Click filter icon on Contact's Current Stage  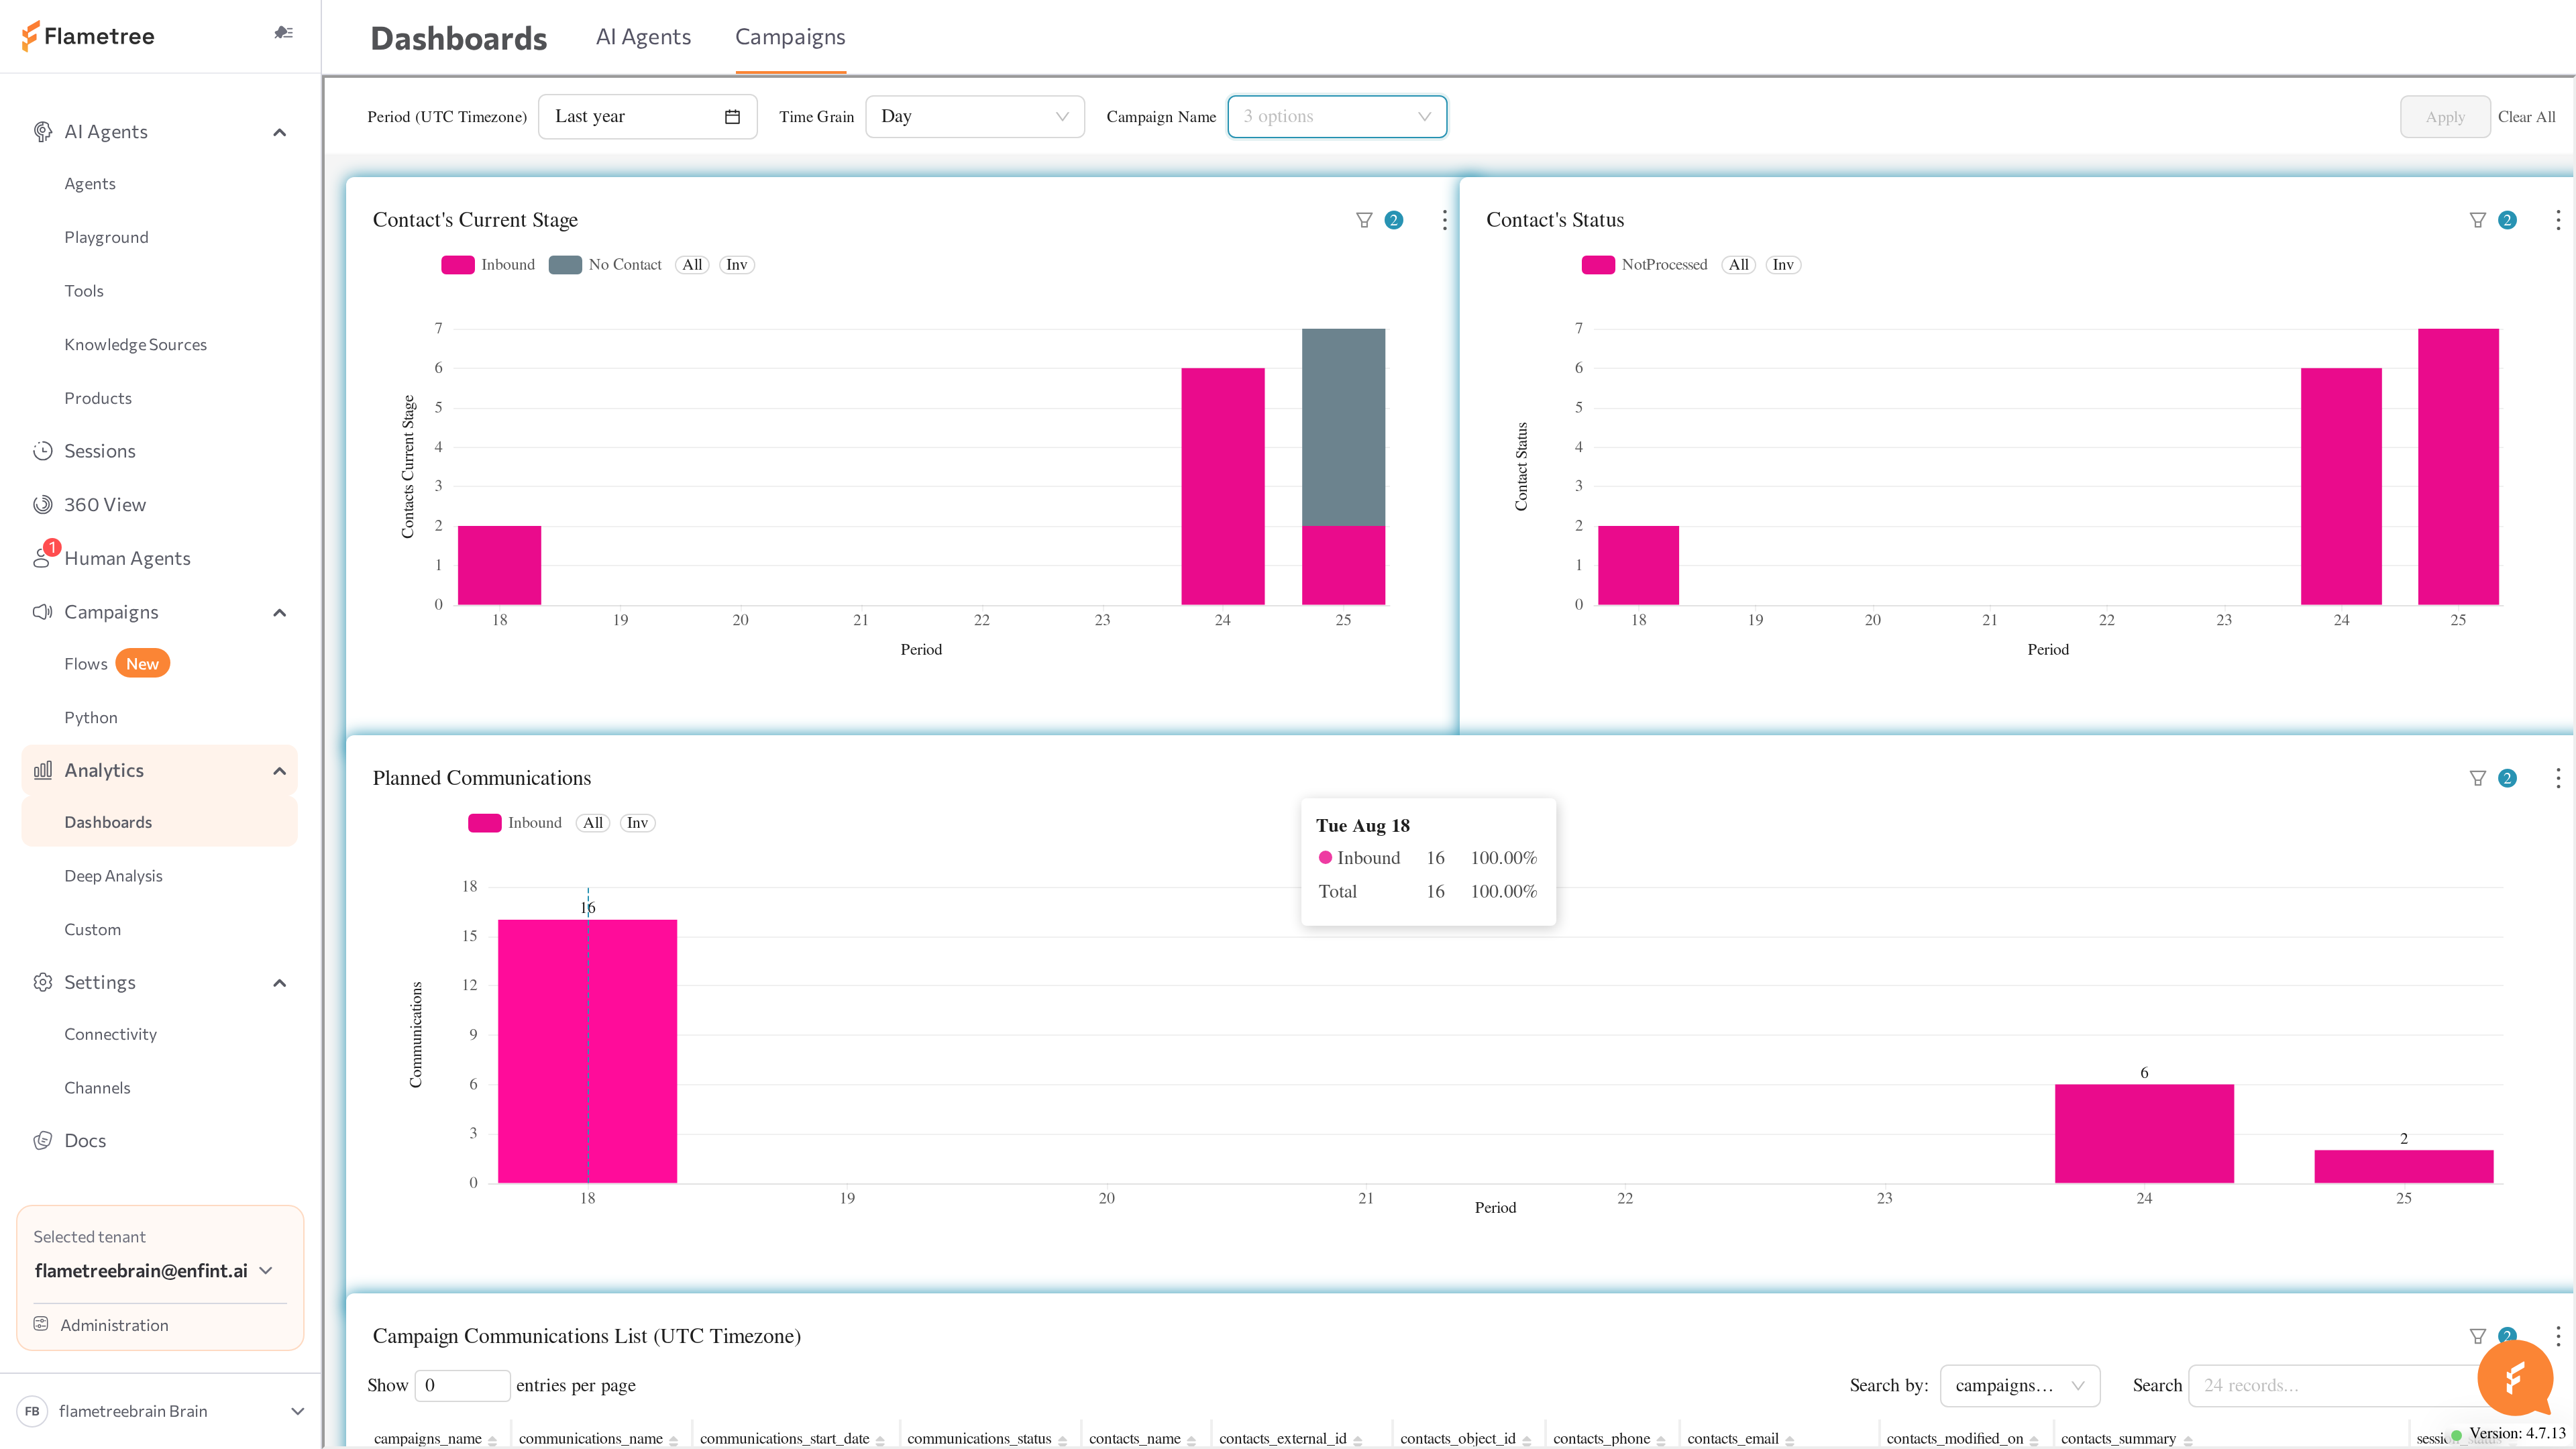[x=1364, y=220]
